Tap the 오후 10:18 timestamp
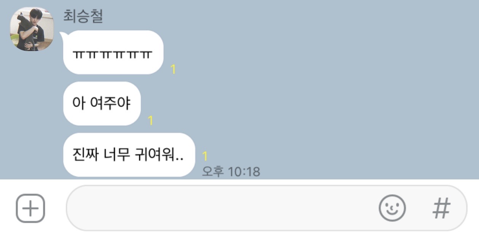The image size is (479, 232). pyautogui.click(x=231, y=171)
